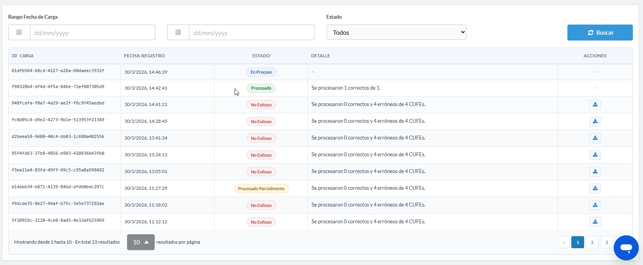Go to the previous results page
This screenshot has width=643, height=265.
click(x=564, y=242)
